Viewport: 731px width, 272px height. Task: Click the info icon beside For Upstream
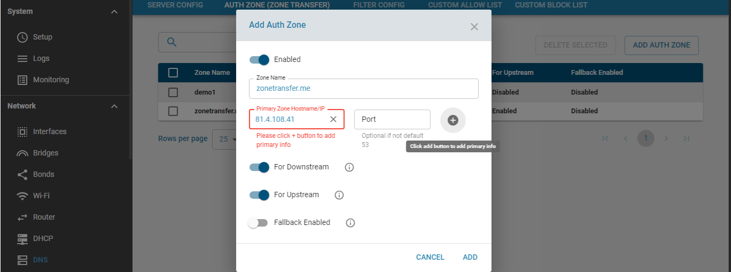pyautogui.click(x=339, y=195)
